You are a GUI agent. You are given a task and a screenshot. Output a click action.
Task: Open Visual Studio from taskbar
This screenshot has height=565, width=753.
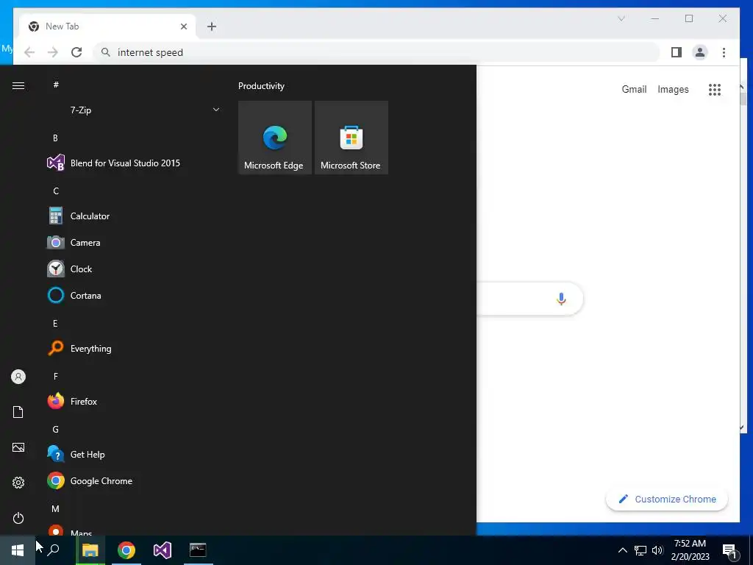pos(163,550)
